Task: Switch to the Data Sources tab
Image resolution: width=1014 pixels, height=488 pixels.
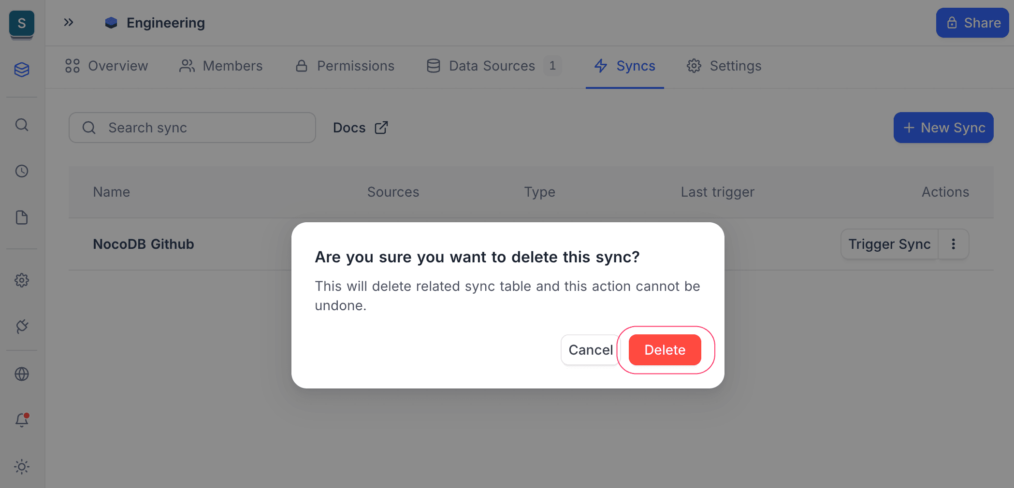Action: pos(491,66)
